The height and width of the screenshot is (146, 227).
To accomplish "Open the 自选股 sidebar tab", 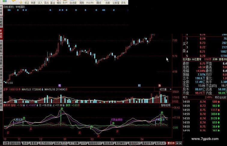I will click(x=1, y=61).
